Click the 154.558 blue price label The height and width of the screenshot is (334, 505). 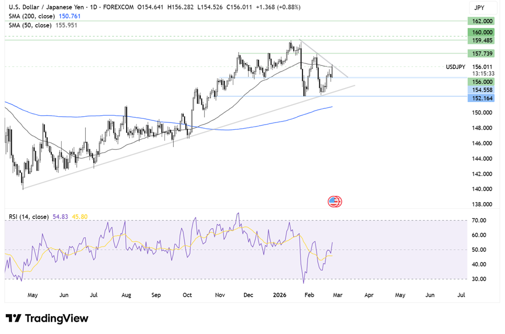481,90
